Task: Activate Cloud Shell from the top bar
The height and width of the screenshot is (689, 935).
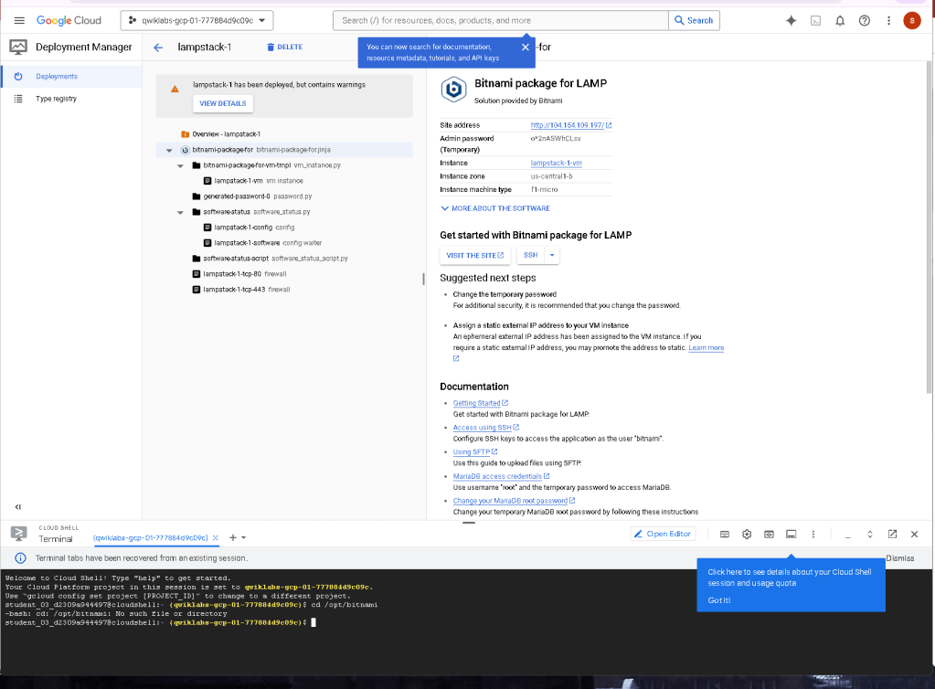Action: (x=815, y=20)
